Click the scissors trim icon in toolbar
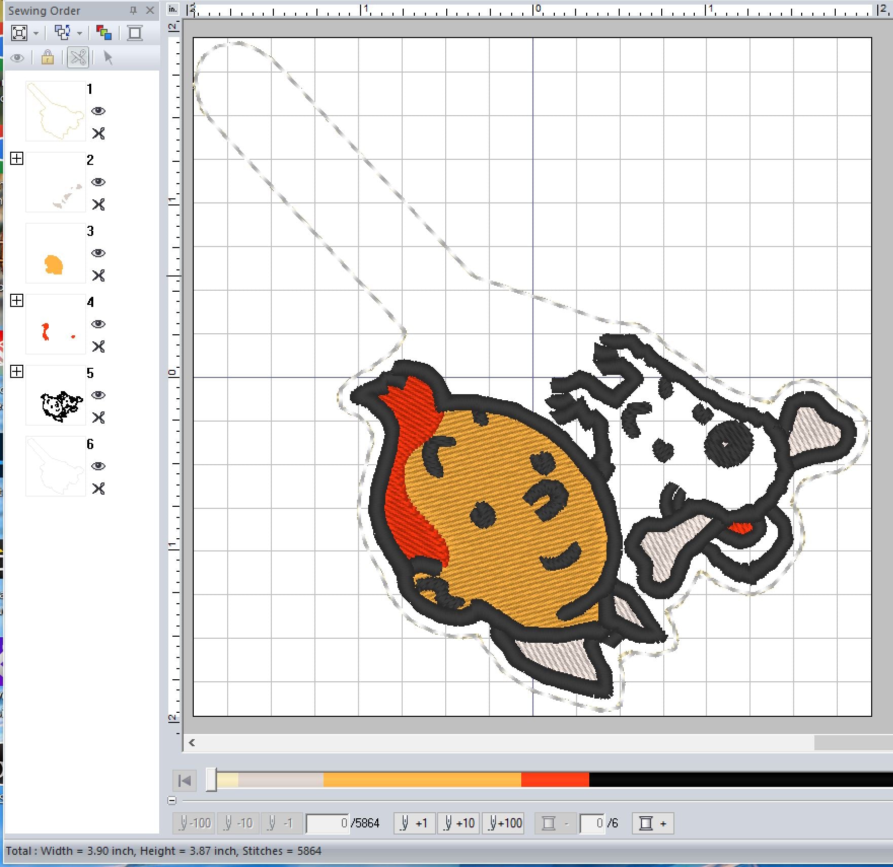 point(78,57)
